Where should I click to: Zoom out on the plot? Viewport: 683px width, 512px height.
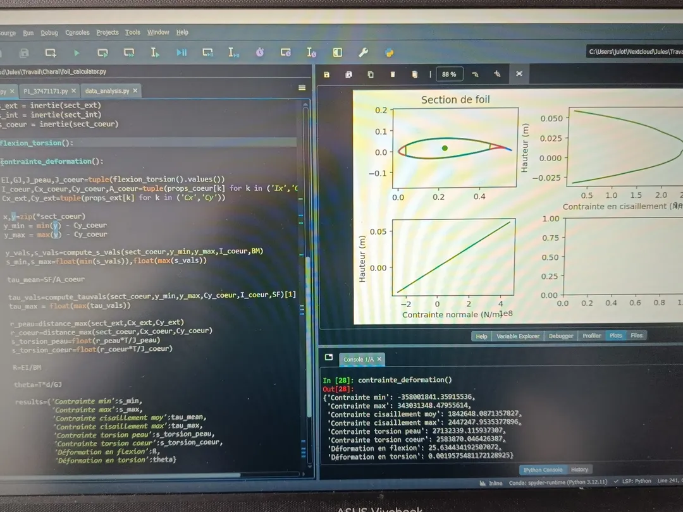475,75
